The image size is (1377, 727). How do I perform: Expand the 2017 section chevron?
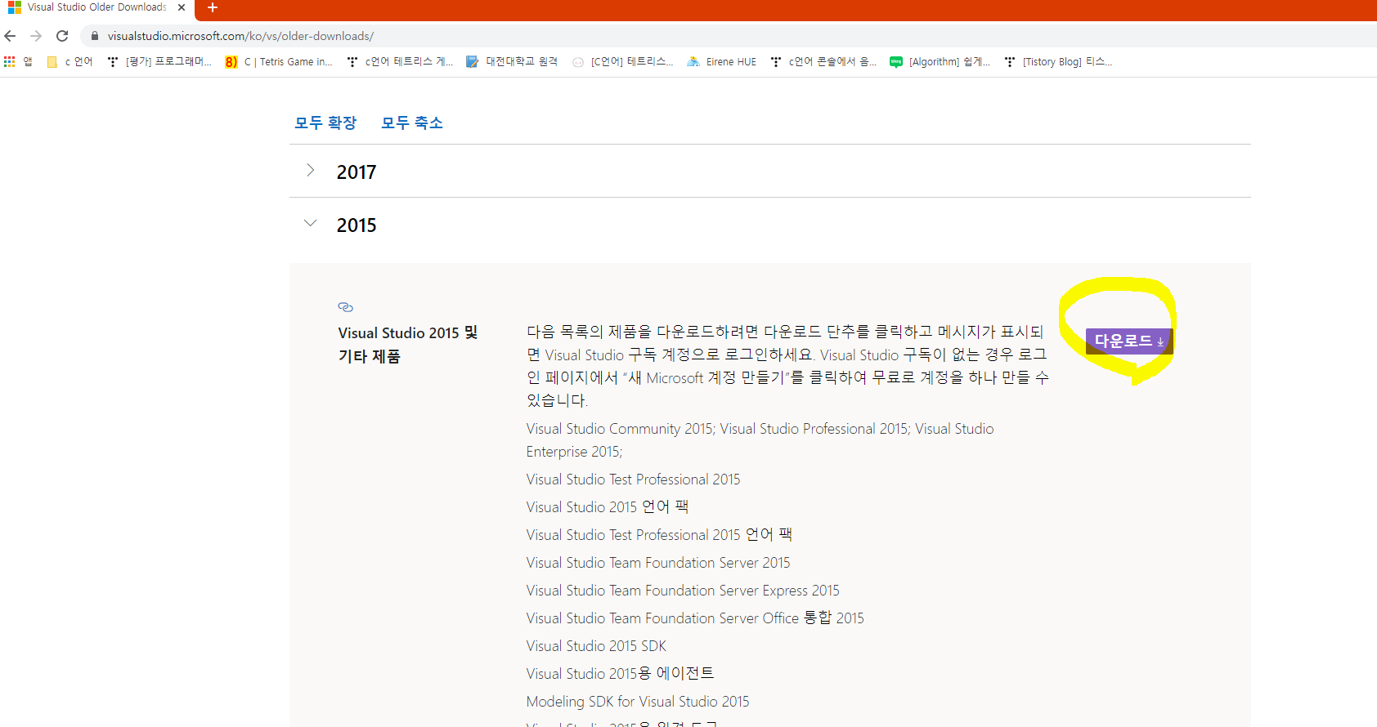[311, 171]
